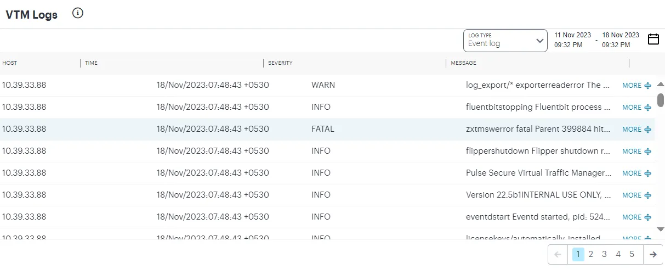This screenshot has width=665, height=269.
Task: Click the scrollbar down arrow
Action: (660, 229)
